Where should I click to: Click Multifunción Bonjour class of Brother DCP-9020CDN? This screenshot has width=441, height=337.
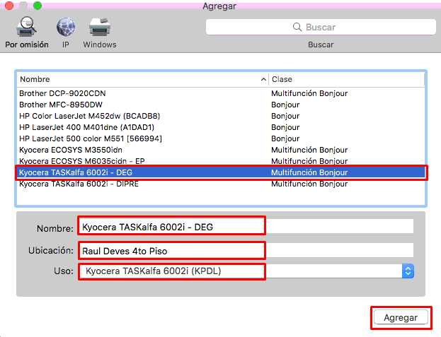pos(309,93)
